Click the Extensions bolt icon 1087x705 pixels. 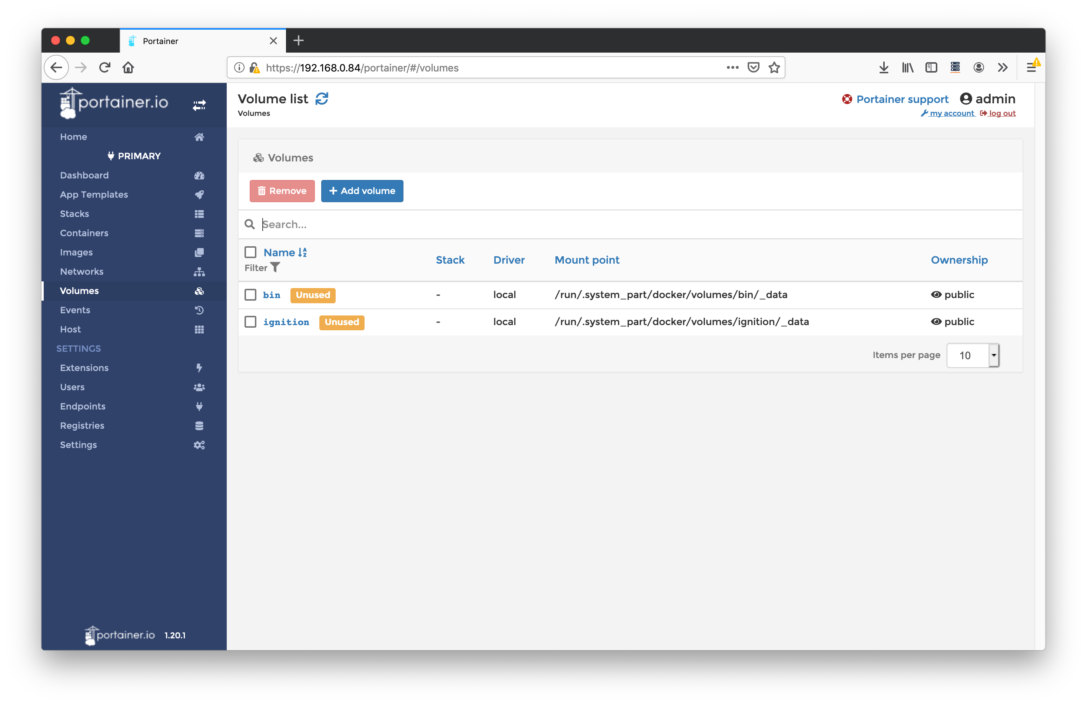click(199, 368)
